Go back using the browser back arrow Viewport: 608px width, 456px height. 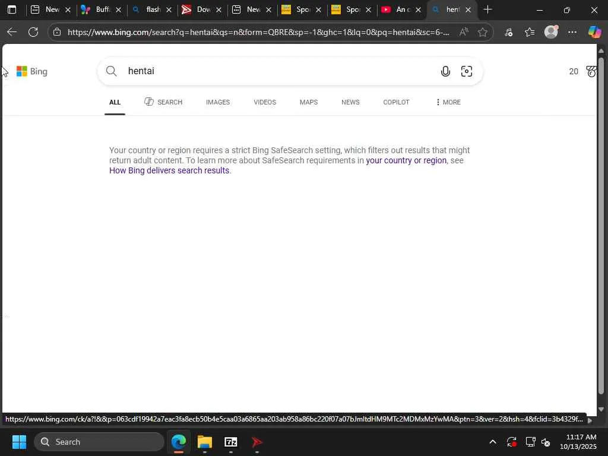click(12, 32)
